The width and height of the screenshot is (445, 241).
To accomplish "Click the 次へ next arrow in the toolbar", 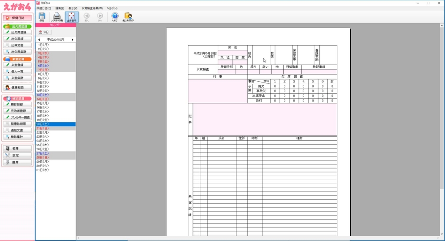I will pyautogui.click(x=100, y=17).
